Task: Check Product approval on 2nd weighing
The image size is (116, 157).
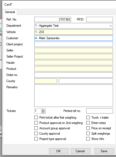Action: 36,123
